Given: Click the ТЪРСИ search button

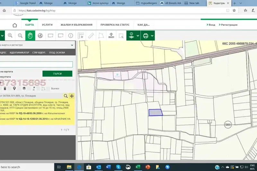Looking at the screenshot, I should [x=58, y=74].
